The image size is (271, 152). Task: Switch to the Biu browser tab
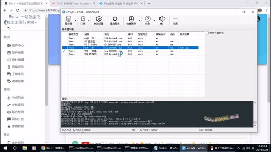(26, 3)
